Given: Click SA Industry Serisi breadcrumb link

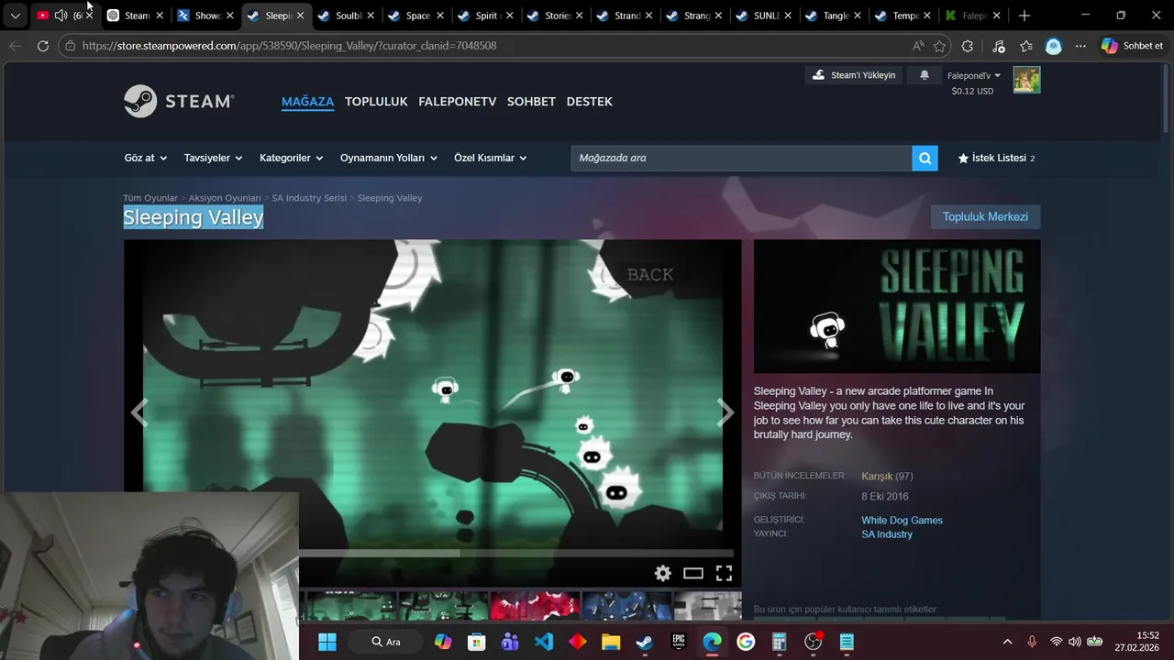Looking at the screenshot, I should pyautogui.click(x=309, y=198).
